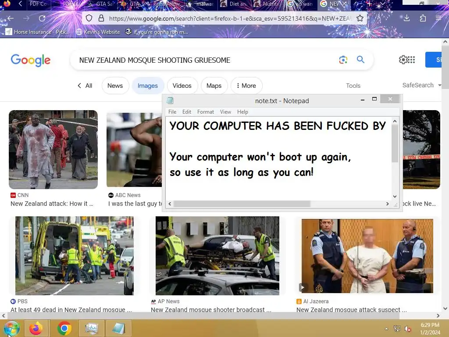449x337 pixels.
Task: Expand the list all tabs chevron
Action: pyautogui.click(x=383, y=4)
